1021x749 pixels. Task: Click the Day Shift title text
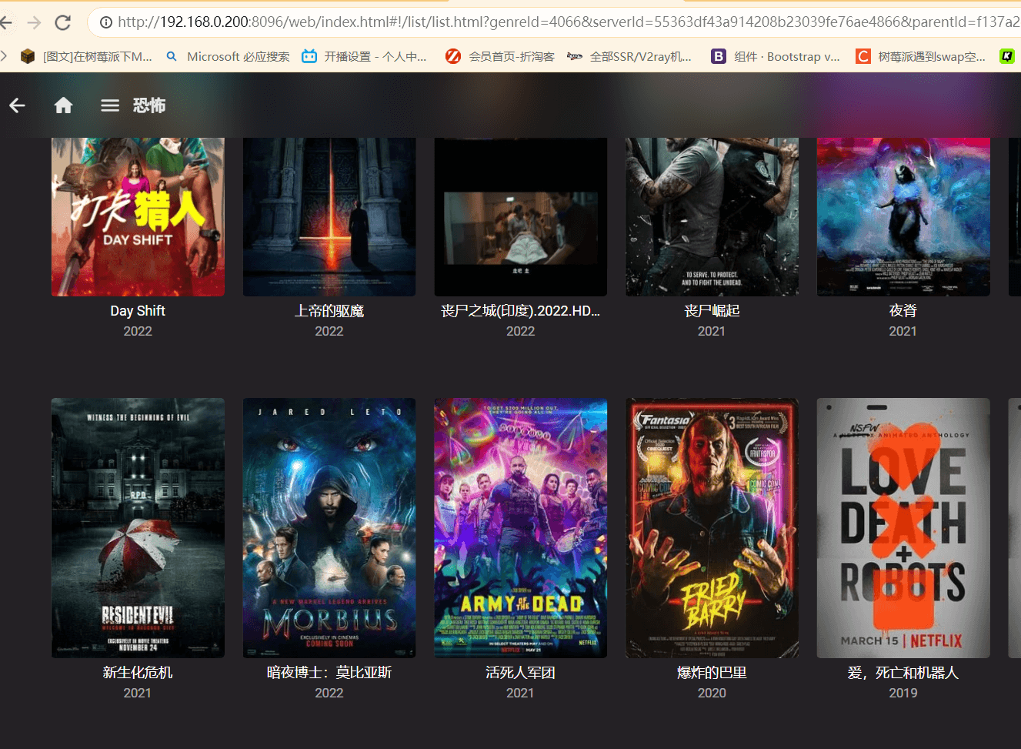(x=138, y=311)
